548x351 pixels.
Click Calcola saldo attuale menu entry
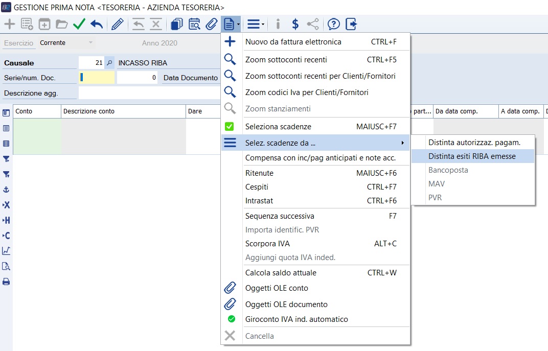[281, 273]
